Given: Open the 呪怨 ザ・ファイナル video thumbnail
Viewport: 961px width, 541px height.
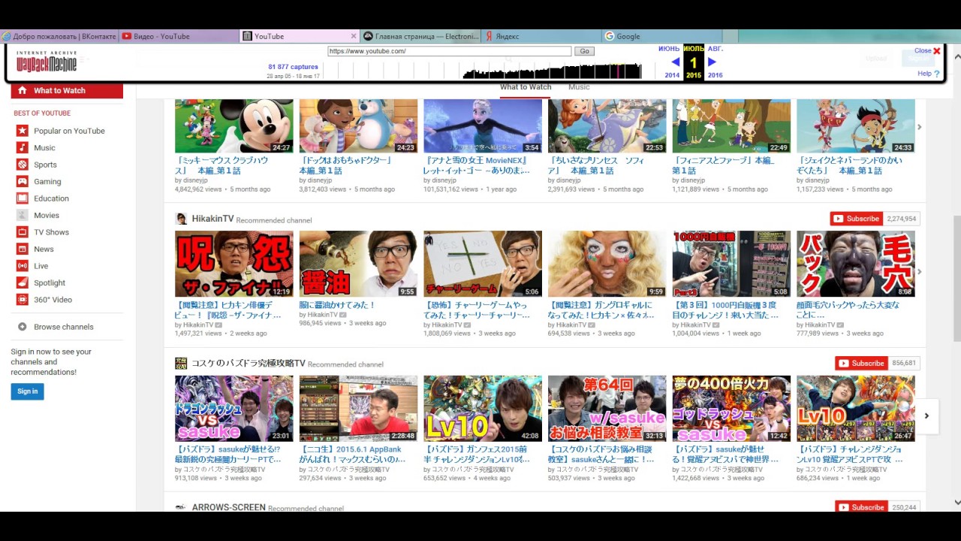Looking at the screenshot, I should click(x=234, y=264).
